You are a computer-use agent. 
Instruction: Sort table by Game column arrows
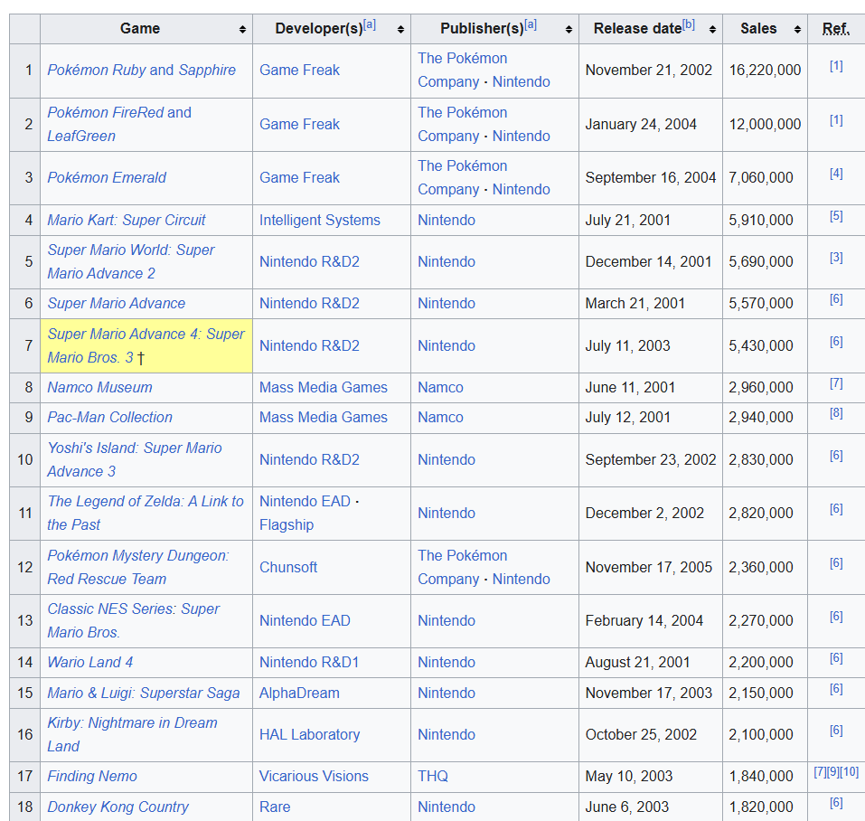point(242,30)
